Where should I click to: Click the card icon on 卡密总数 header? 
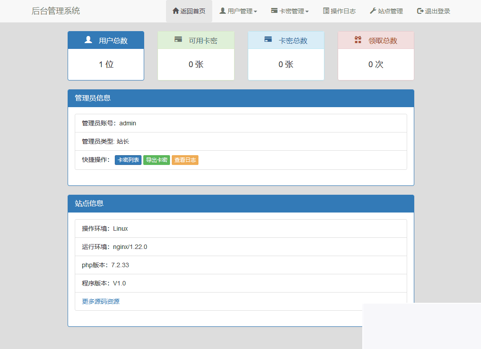point(267,40)
